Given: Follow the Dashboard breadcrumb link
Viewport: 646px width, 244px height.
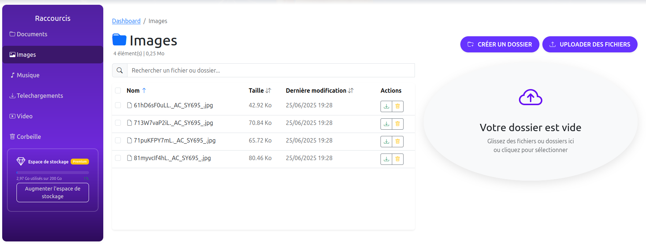Looking at the screenshot, I should pos(126,21).
